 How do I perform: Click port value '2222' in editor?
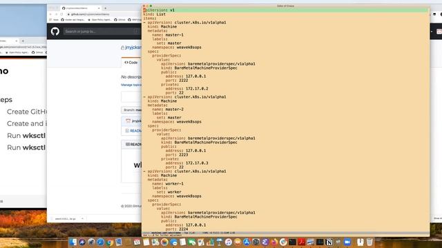tap(183, 81)
